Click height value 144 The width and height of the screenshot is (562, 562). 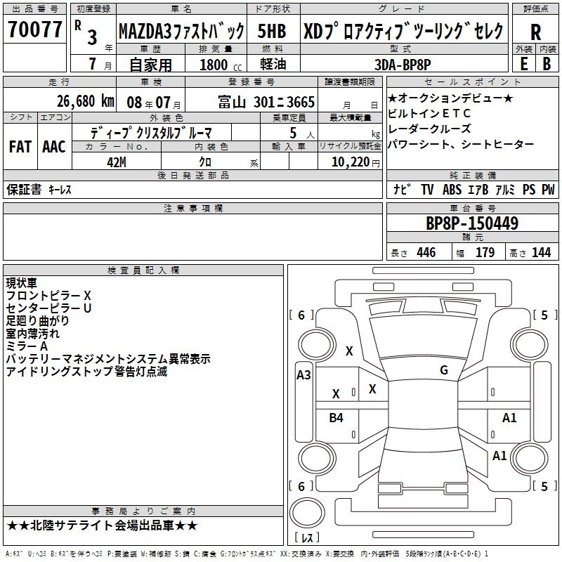[x=541, y=253]
